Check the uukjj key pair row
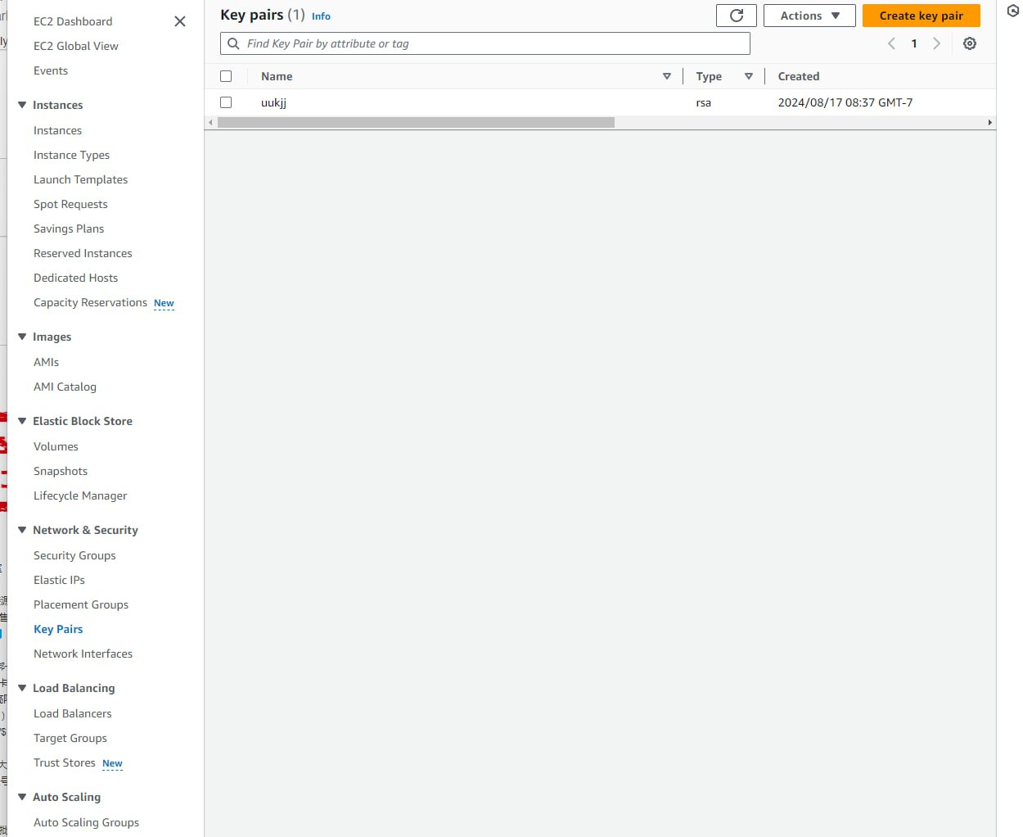 (x=226, y=102)
